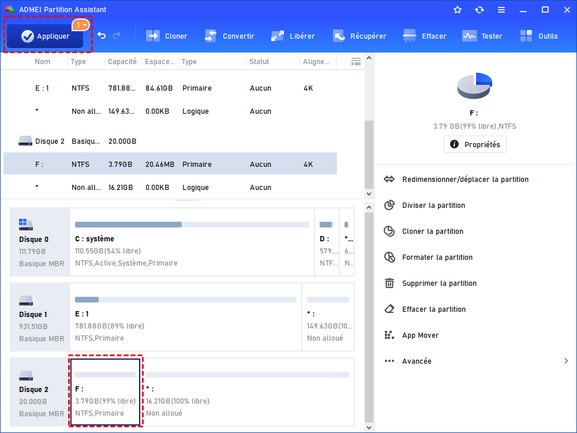Click the partition list scrollbar down arrow
Screen dimensions: 577x433
click(369, 193)
